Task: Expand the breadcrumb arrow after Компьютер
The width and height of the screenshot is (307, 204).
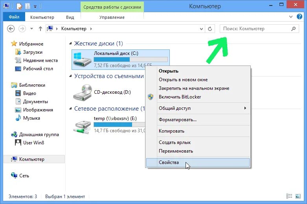Action: (91, 29)
